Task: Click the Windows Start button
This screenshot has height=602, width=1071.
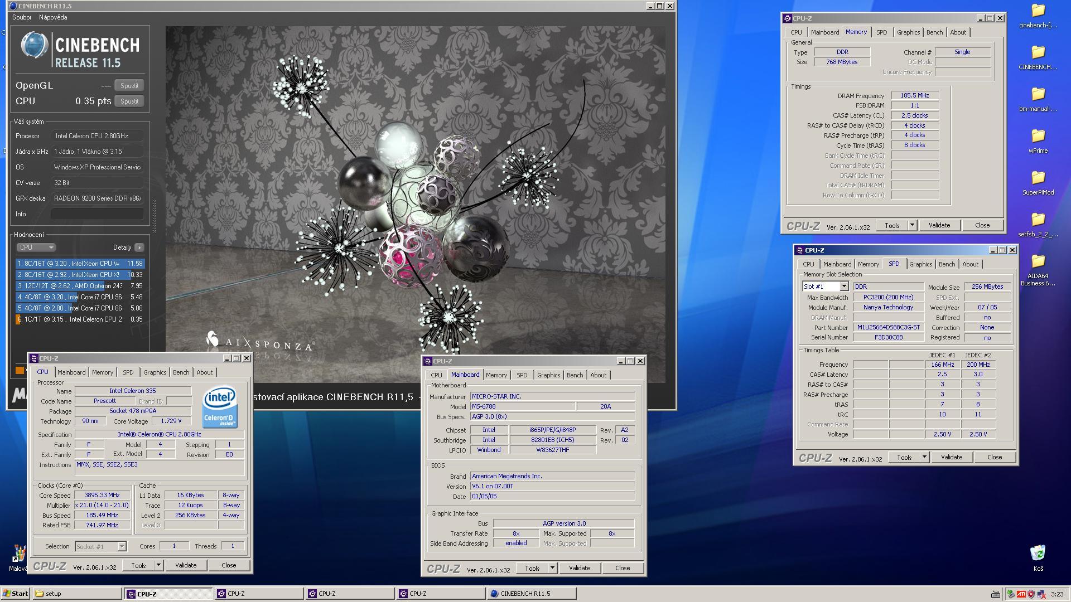Action: [16, 594]
